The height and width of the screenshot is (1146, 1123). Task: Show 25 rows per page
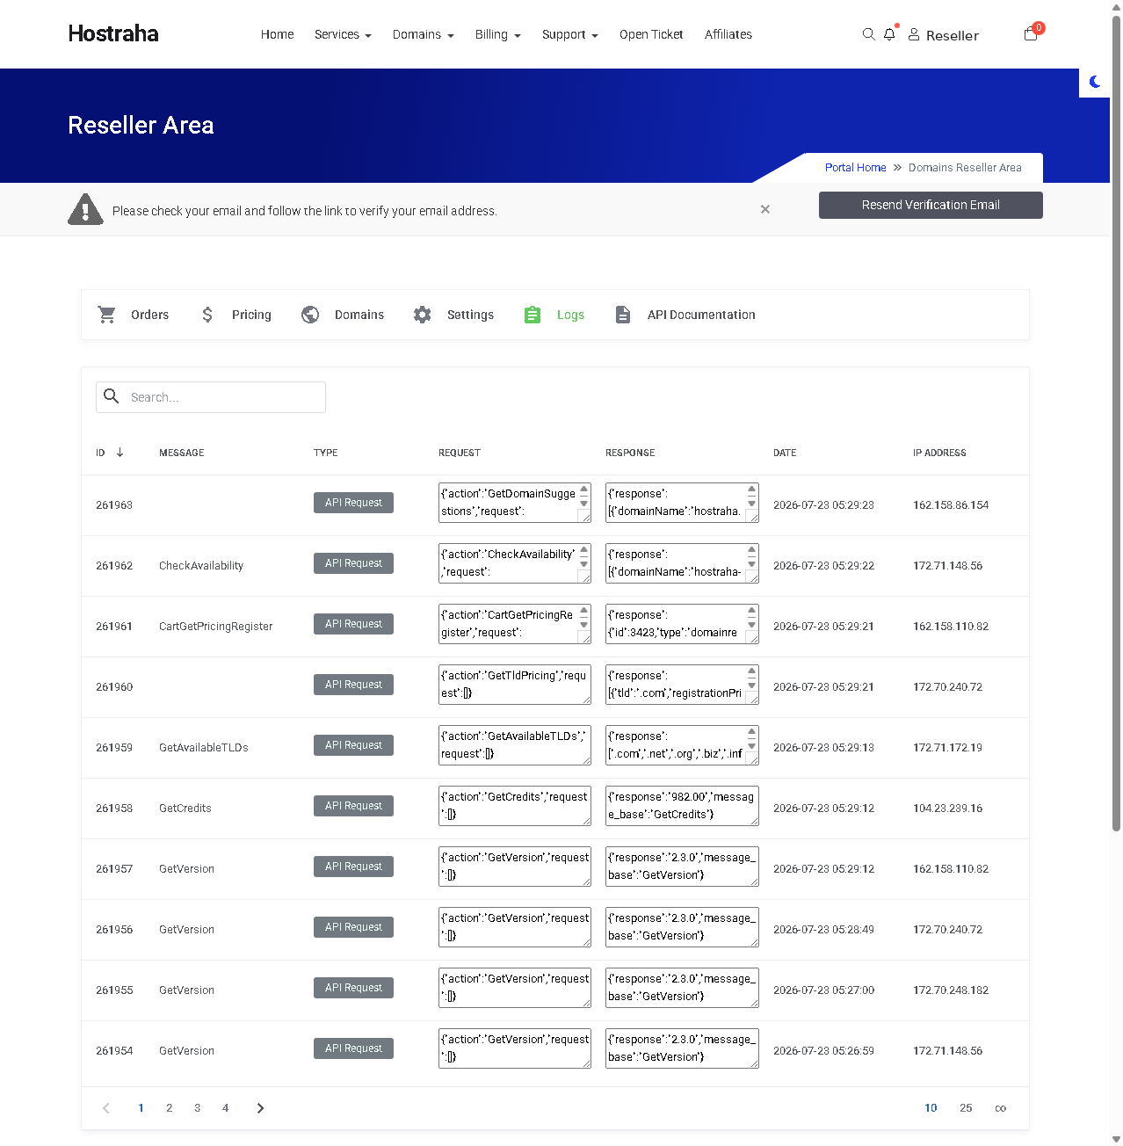966,1108
